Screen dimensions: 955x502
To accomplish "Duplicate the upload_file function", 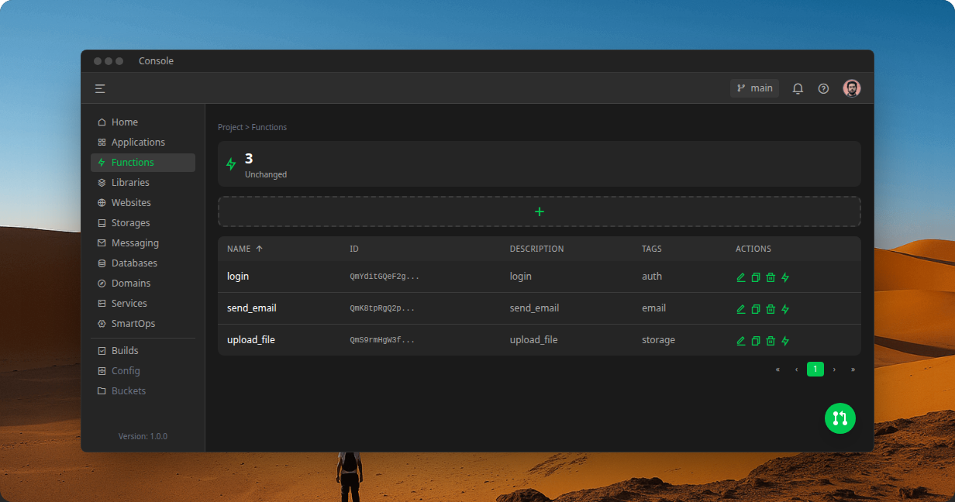I will 756,340.
